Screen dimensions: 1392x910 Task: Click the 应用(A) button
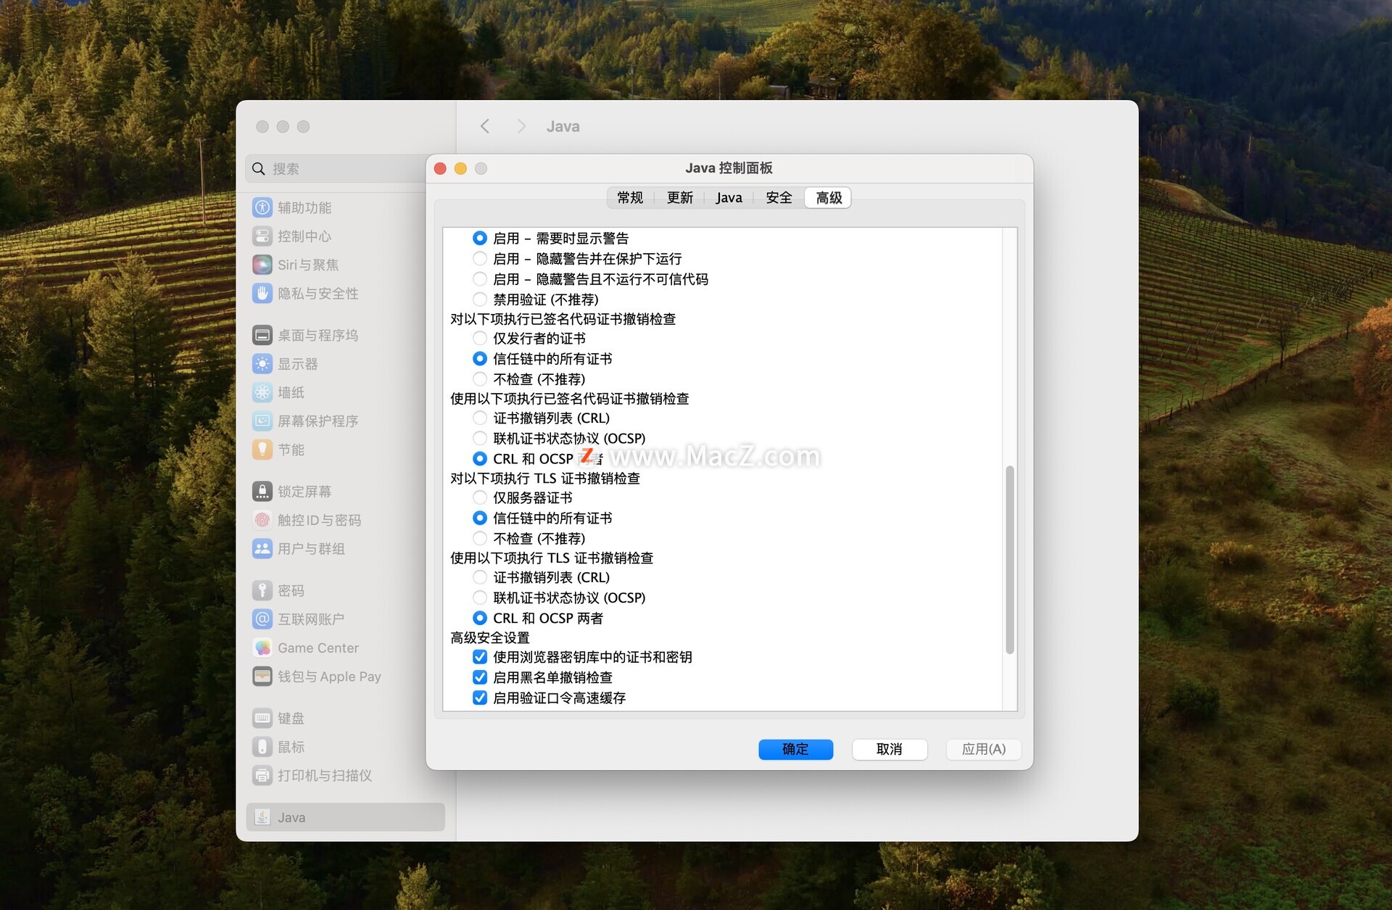point(984,749)
